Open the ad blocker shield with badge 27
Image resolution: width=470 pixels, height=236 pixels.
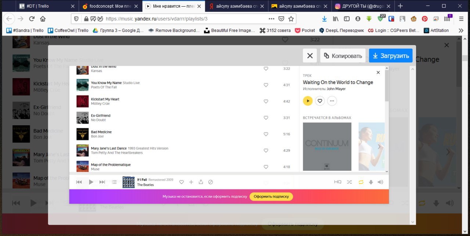(381, 18)
